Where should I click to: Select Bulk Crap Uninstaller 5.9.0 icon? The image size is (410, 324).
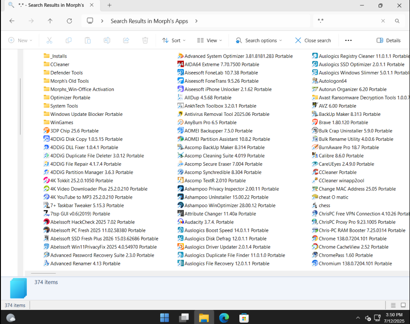click(315, 130)
